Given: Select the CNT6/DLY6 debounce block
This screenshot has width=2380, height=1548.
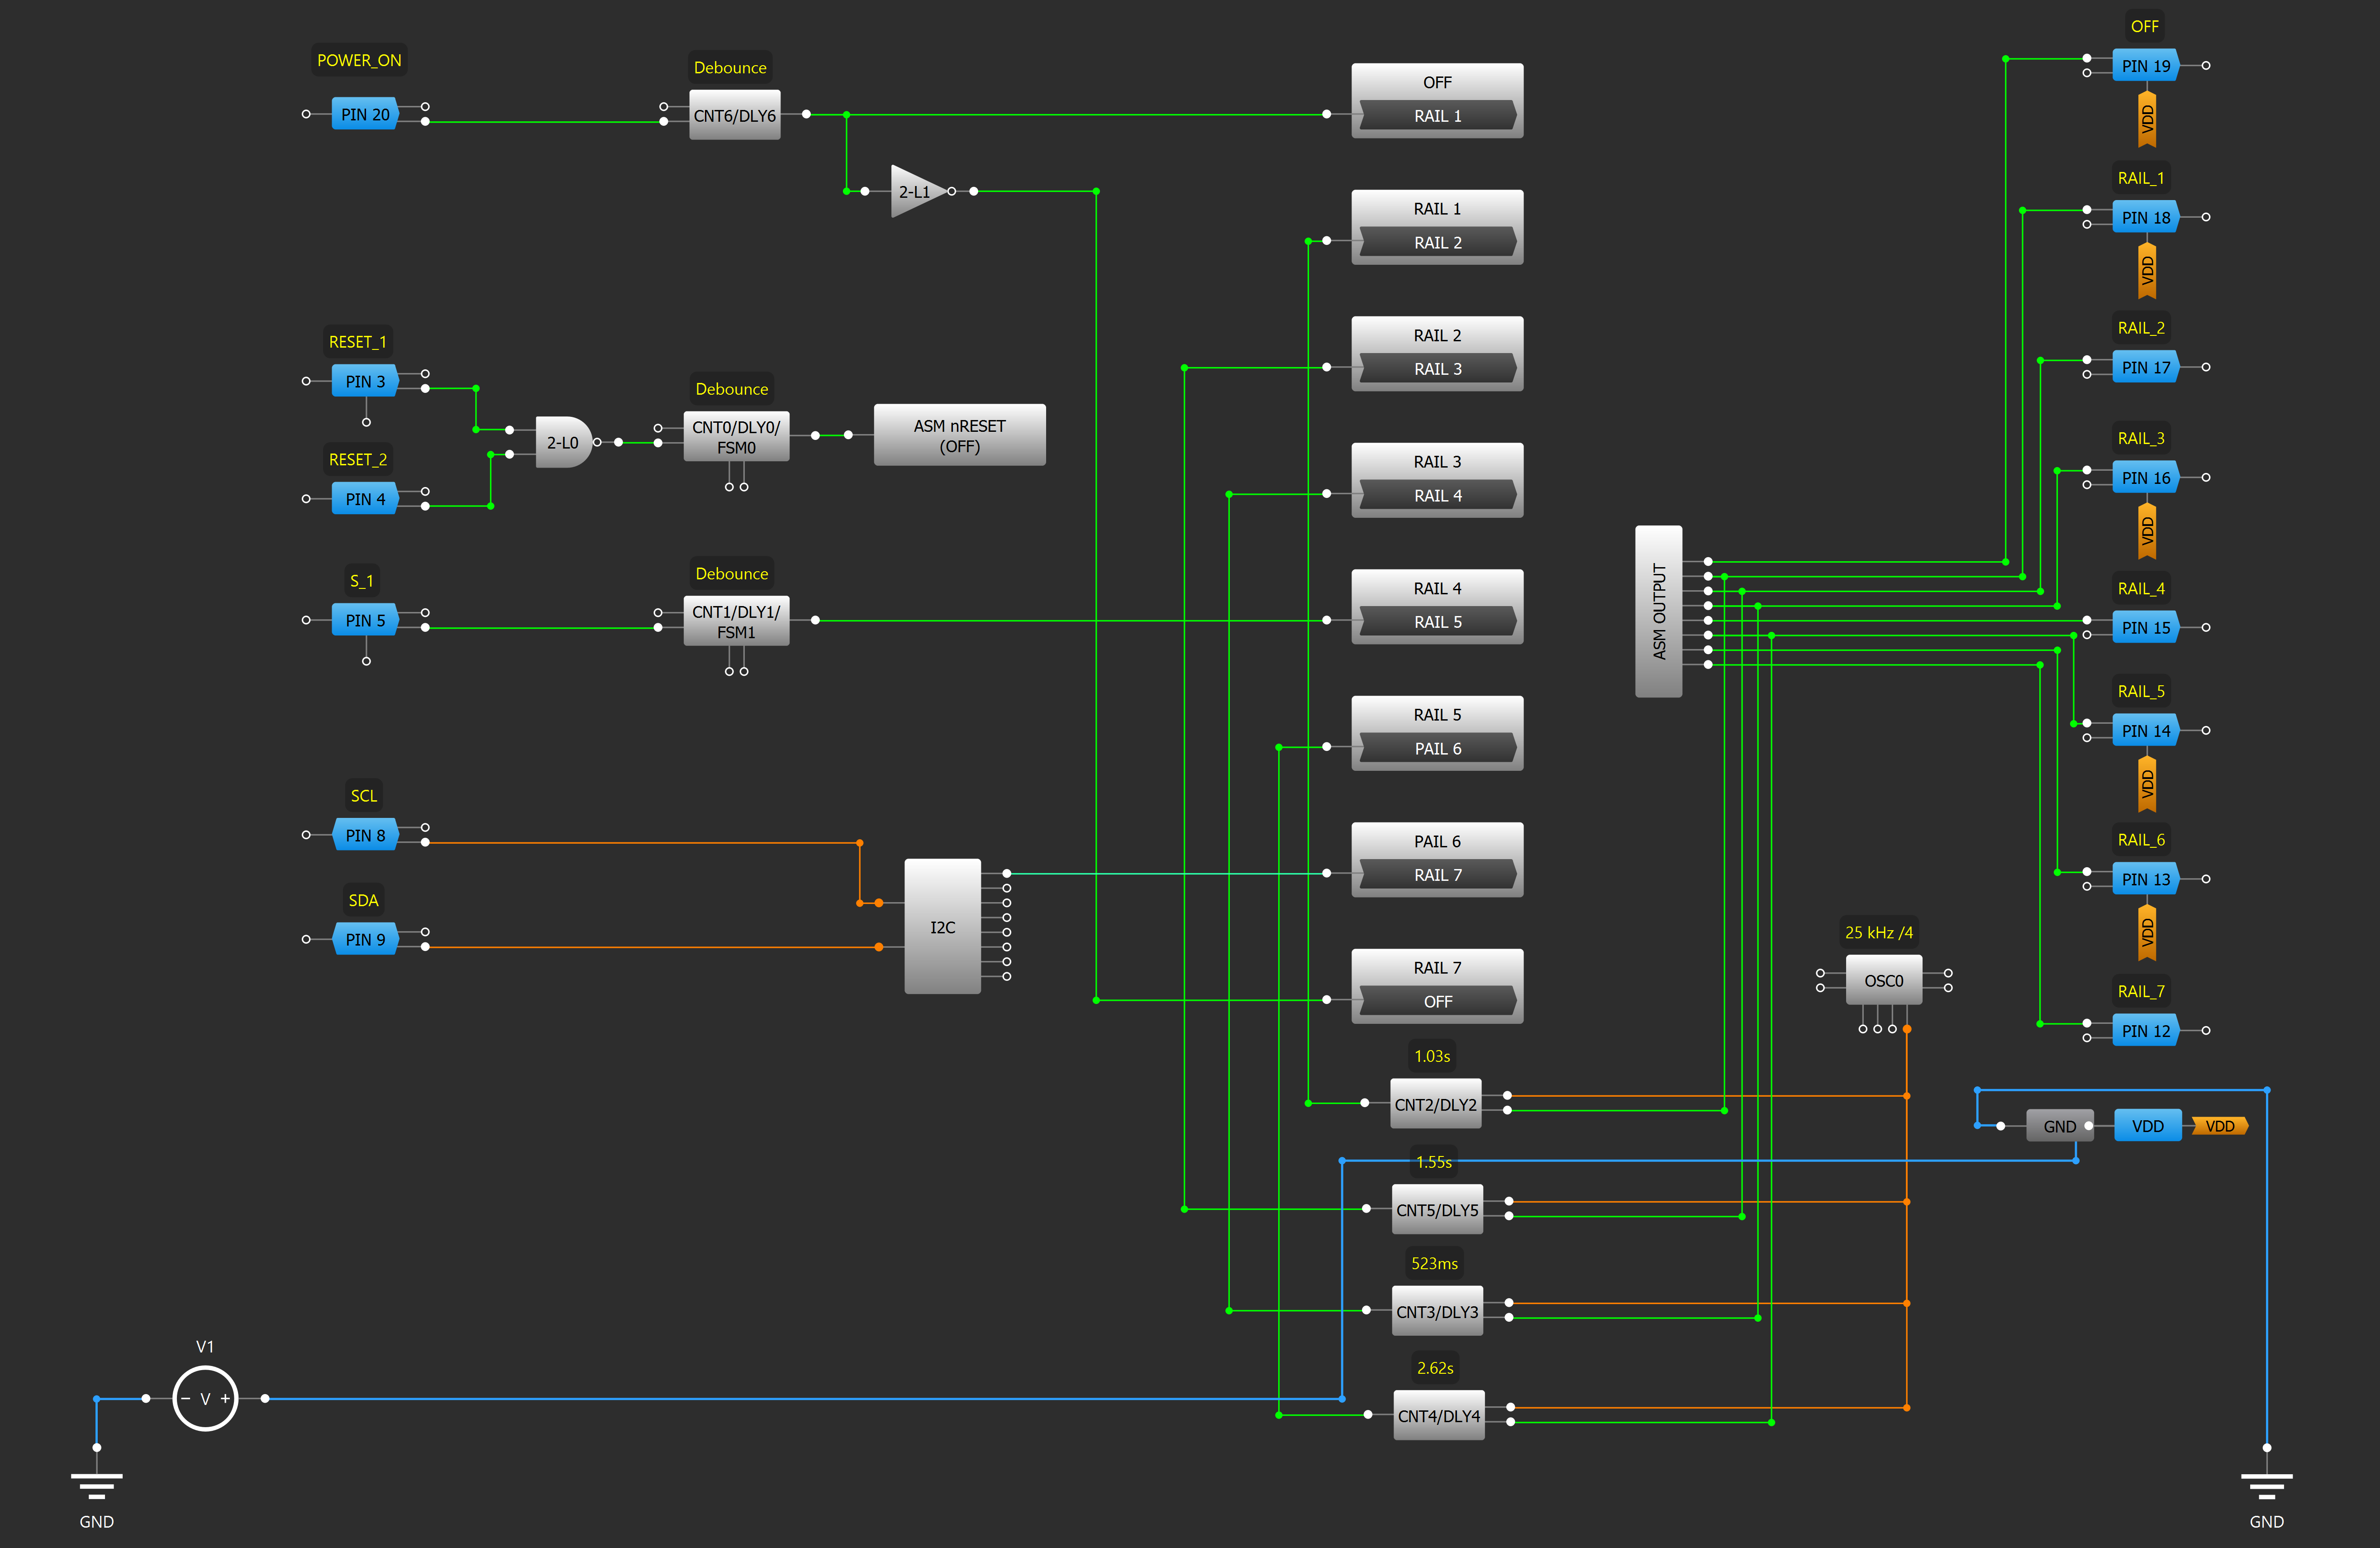Looking at the screenshot, I should 734,115.
